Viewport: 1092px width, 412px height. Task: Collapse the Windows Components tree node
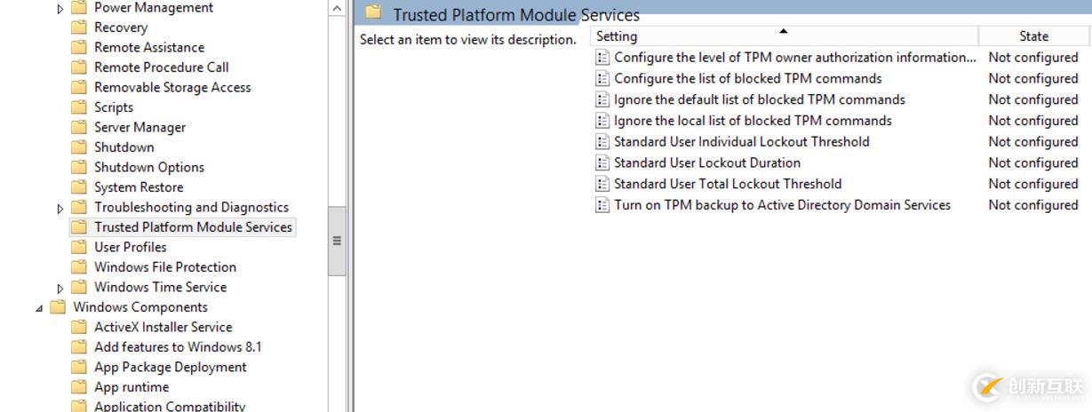[39, 308]
